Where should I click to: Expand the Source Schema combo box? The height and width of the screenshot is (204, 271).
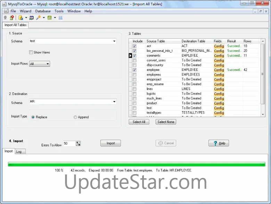pyautogui.click(x=114, y=41)
